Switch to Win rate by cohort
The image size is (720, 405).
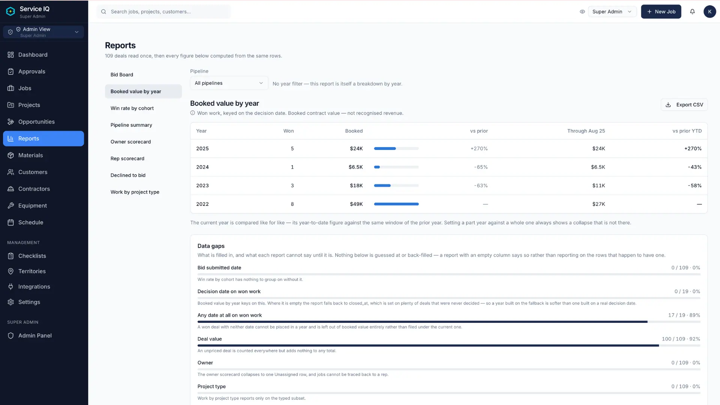point(143,108)
